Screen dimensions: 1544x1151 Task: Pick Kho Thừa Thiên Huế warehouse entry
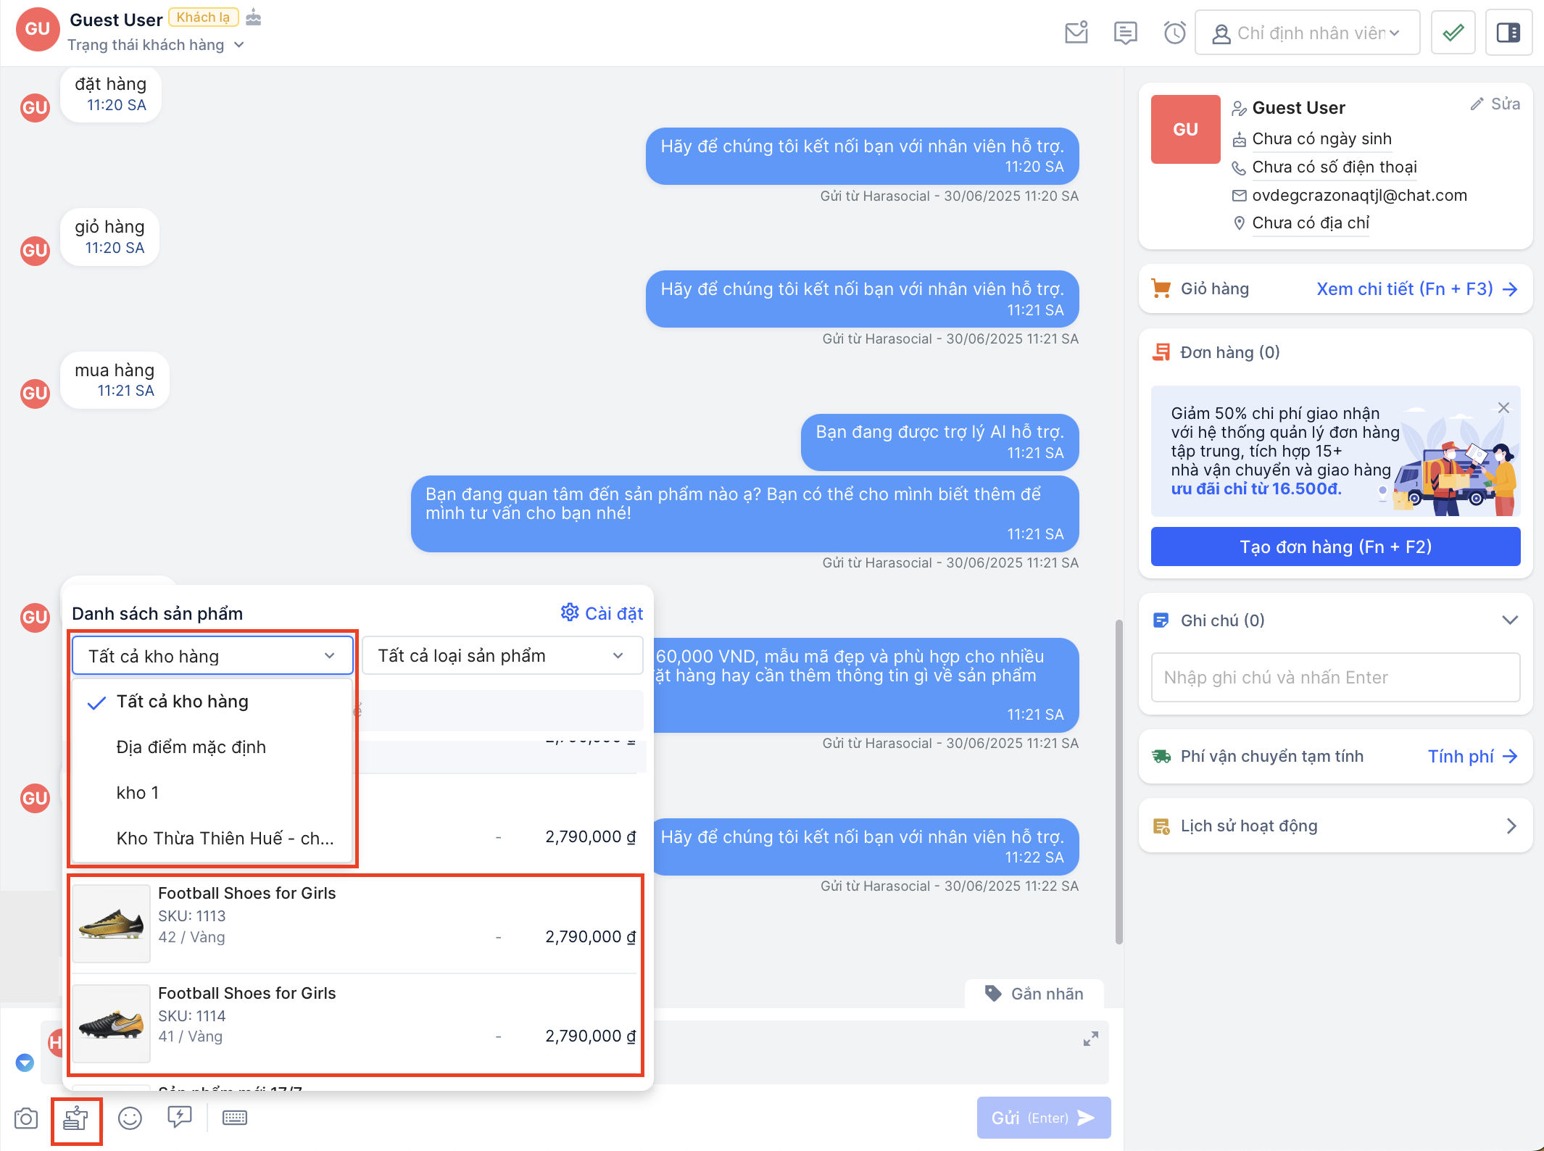pos(225,839)
